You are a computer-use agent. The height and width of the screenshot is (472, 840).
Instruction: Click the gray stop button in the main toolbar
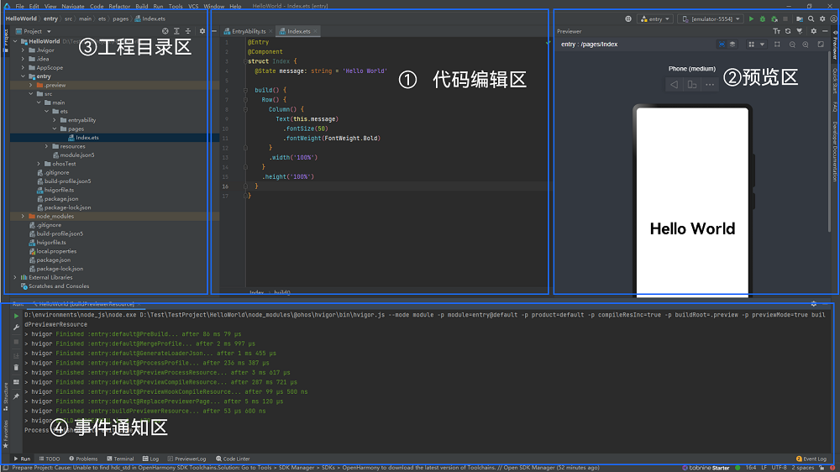(785, 18)
